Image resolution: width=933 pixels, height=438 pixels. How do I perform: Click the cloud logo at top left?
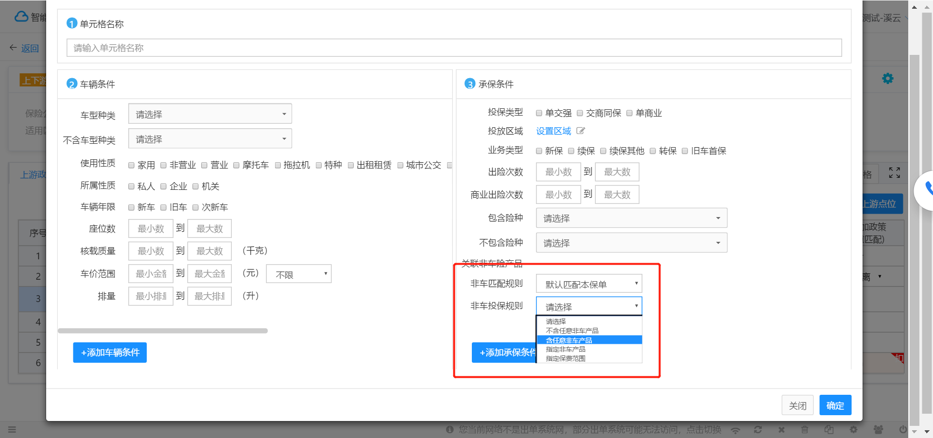[x=21, y=17]
